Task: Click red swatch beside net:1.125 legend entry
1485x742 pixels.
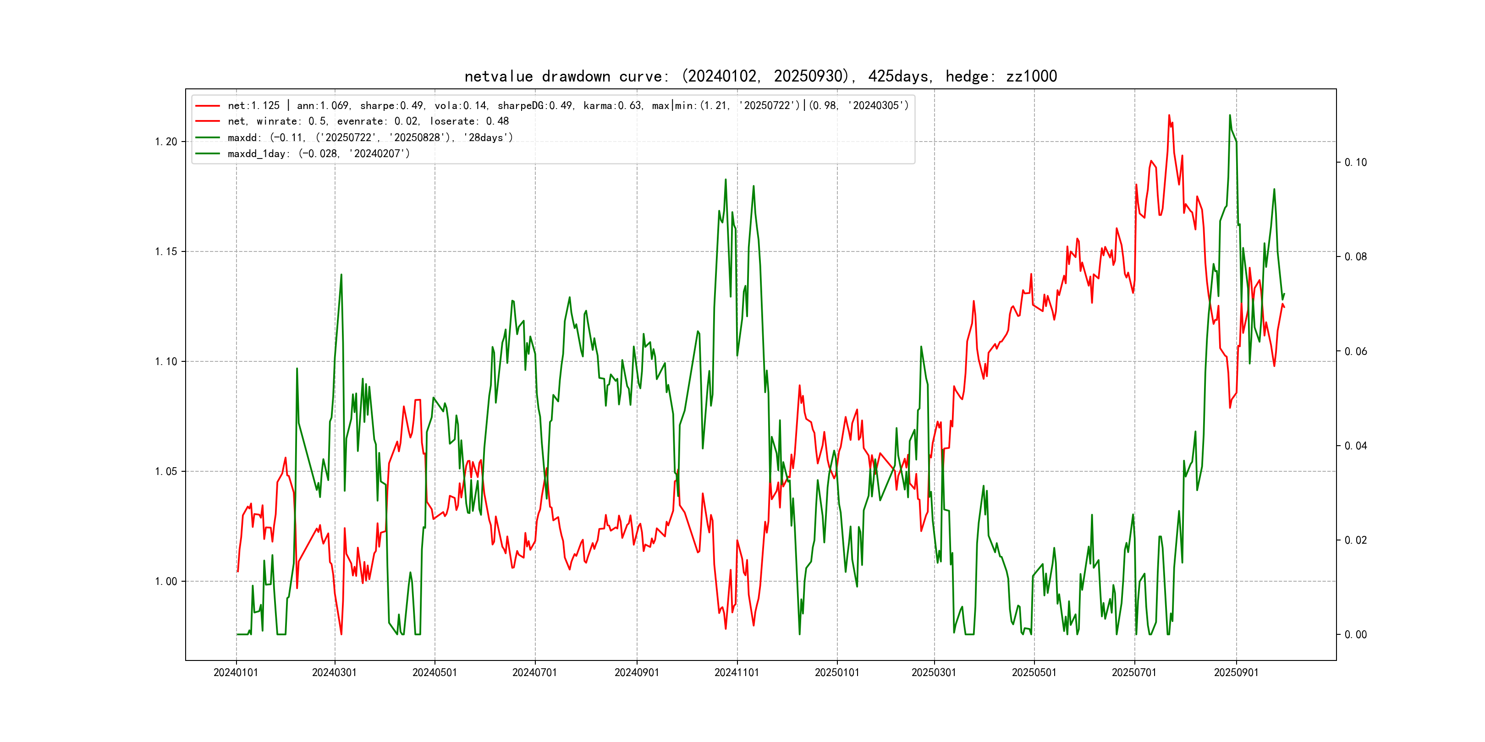Action: 208,105
